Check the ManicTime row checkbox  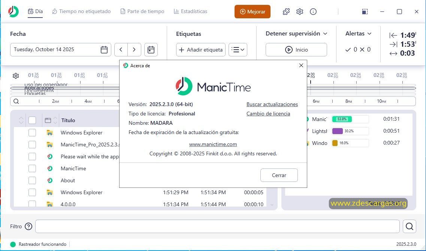coord(32,168)
